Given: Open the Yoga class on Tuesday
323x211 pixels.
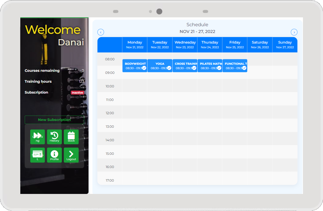Looking at the screenshot, I should 160,66.
